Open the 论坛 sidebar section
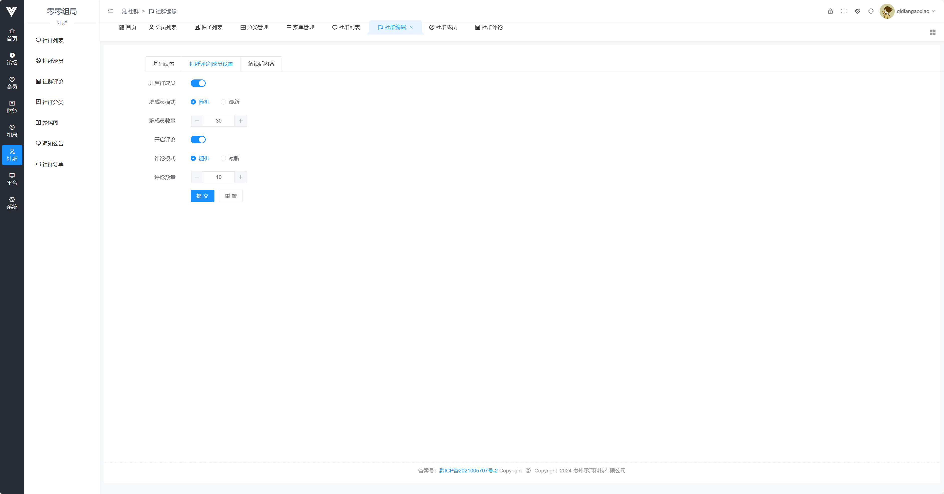Viewport: 944px width, 494px height. tap(12, 59)
